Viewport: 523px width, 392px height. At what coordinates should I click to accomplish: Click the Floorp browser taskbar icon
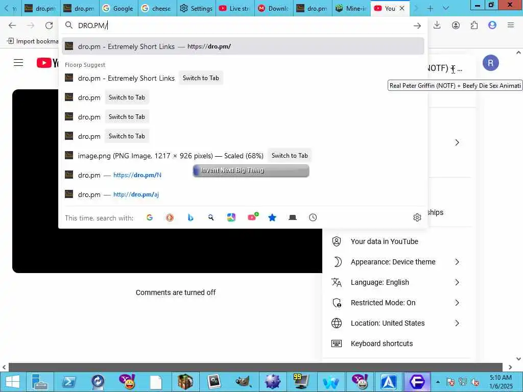(x=417, y=382)
